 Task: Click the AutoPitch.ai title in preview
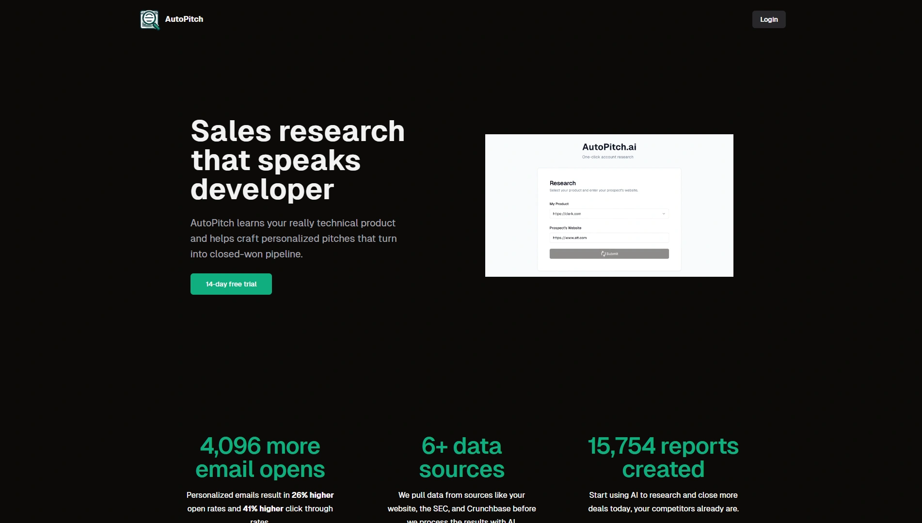click(609, 147)
